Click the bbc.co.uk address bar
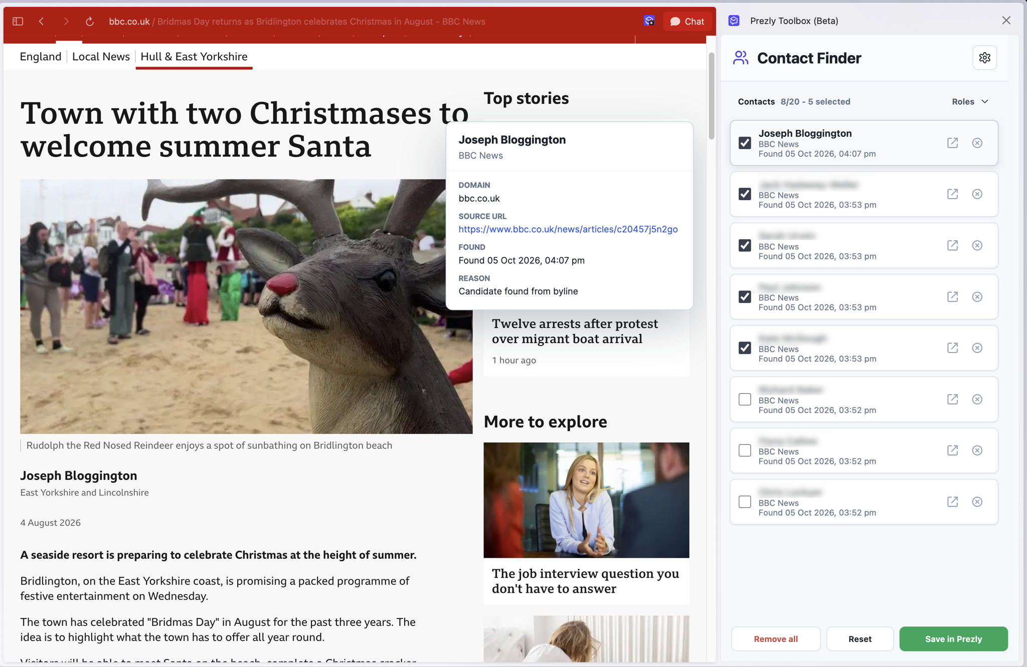Image resolution: width=1027 pixels, height=667 pixels. (297, 22)
